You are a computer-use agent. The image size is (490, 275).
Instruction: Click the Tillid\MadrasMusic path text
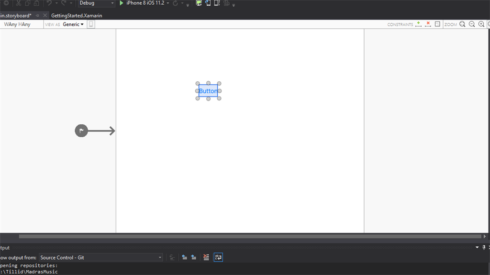pyautogui.click(x=29, y=272)
